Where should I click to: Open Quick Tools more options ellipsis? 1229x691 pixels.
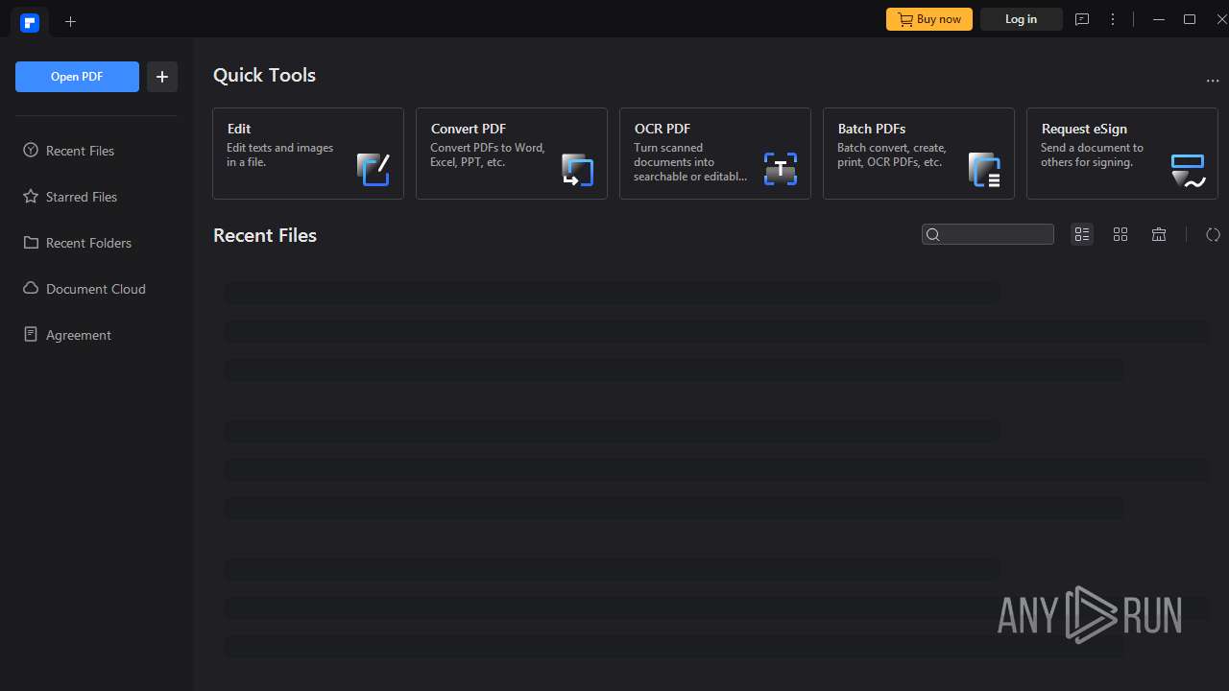(x=1213, y=82)
